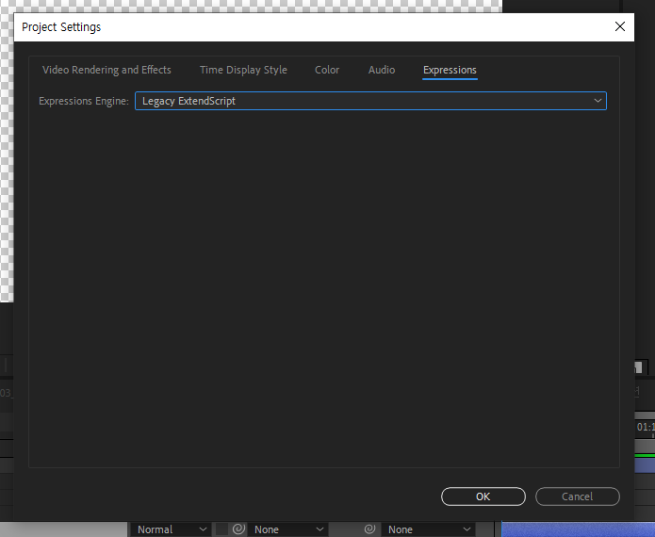The width and height of the screenshot is (655, 537).
Task: Go to the Audio tab
Action: pos(382,70)
